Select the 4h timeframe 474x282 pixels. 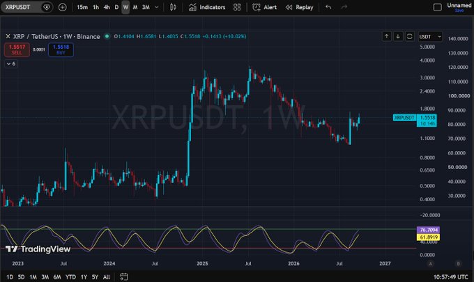107,7
